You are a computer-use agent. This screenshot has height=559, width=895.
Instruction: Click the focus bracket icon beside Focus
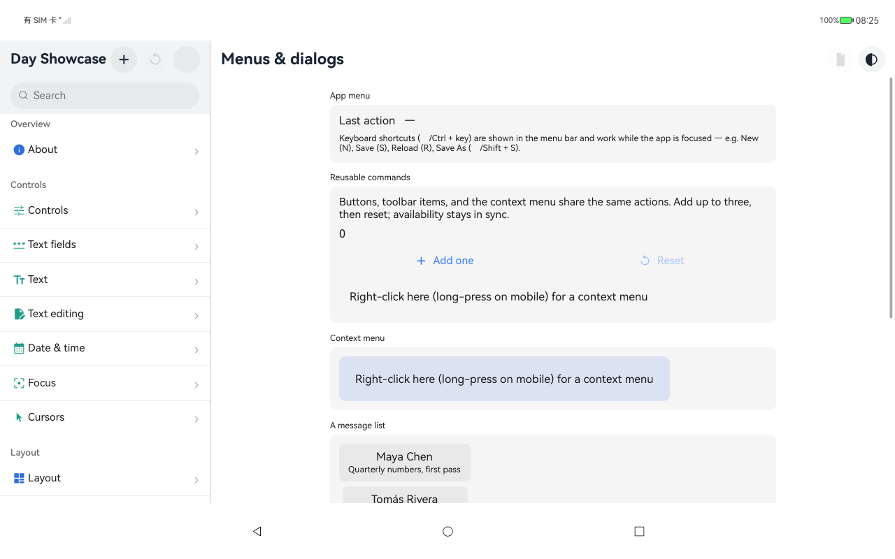(19, 383)
